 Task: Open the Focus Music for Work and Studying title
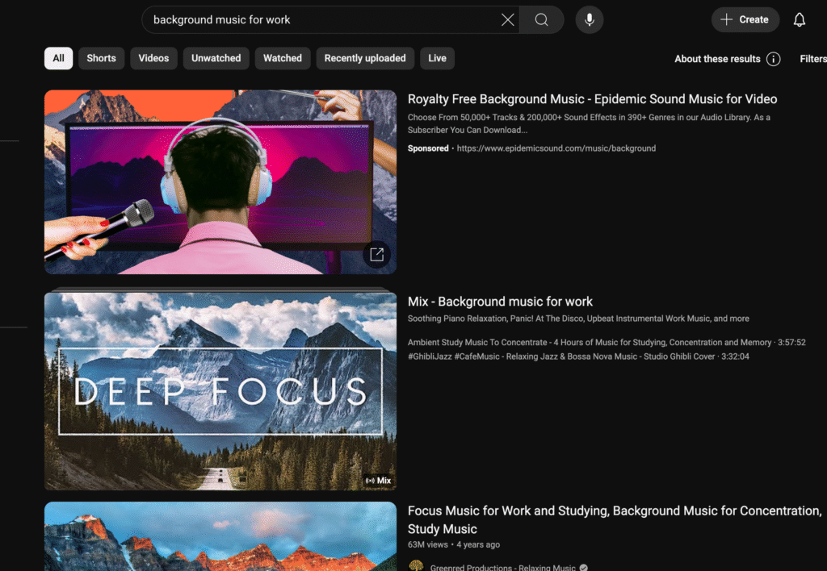[615, 519]
